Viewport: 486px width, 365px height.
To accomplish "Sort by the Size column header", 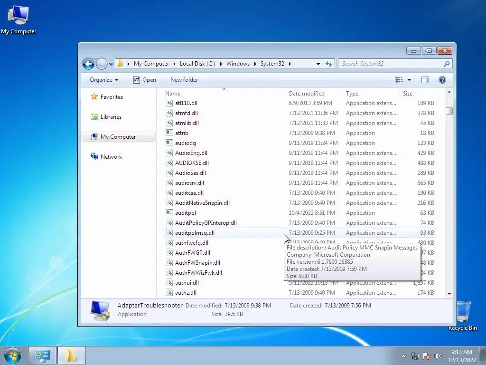I will [x=419, y=94].
